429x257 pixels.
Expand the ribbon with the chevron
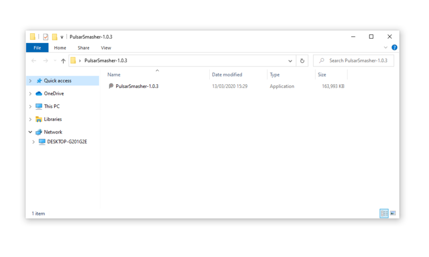click(x=386, y=47)
